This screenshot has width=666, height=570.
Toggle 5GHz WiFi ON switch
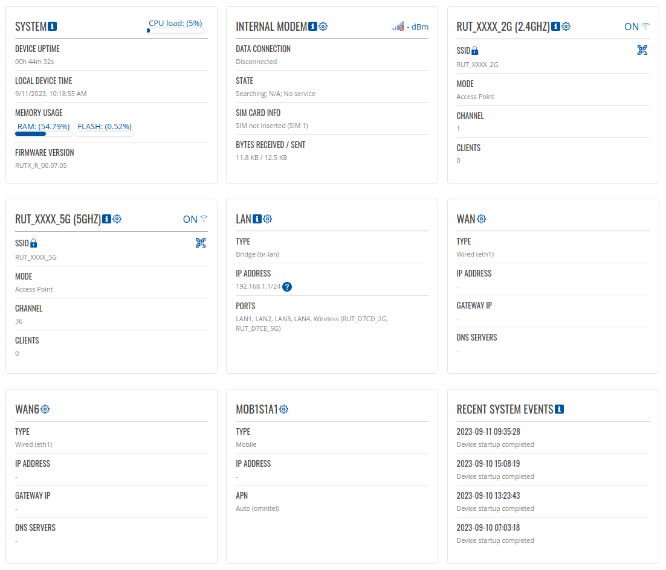(195, 219)
